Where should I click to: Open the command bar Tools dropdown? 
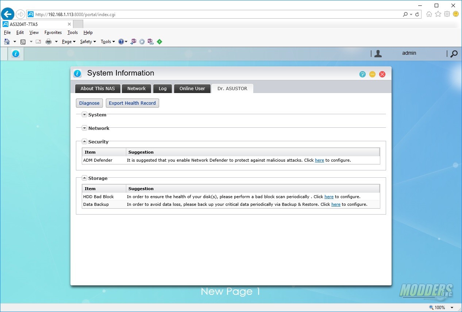[108, 42]
